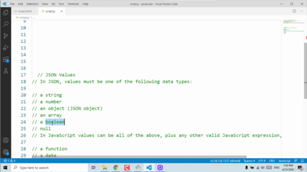Open the Source Control view
Viewport: 307px width, 172px height.
pyautogui.click(x=6, y=36)
